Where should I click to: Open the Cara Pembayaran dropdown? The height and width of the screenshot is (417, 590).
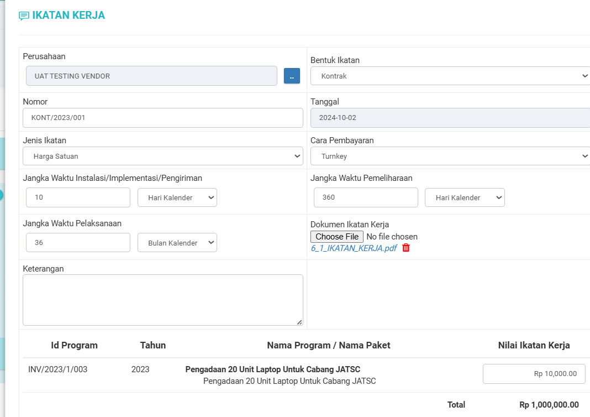450,156
